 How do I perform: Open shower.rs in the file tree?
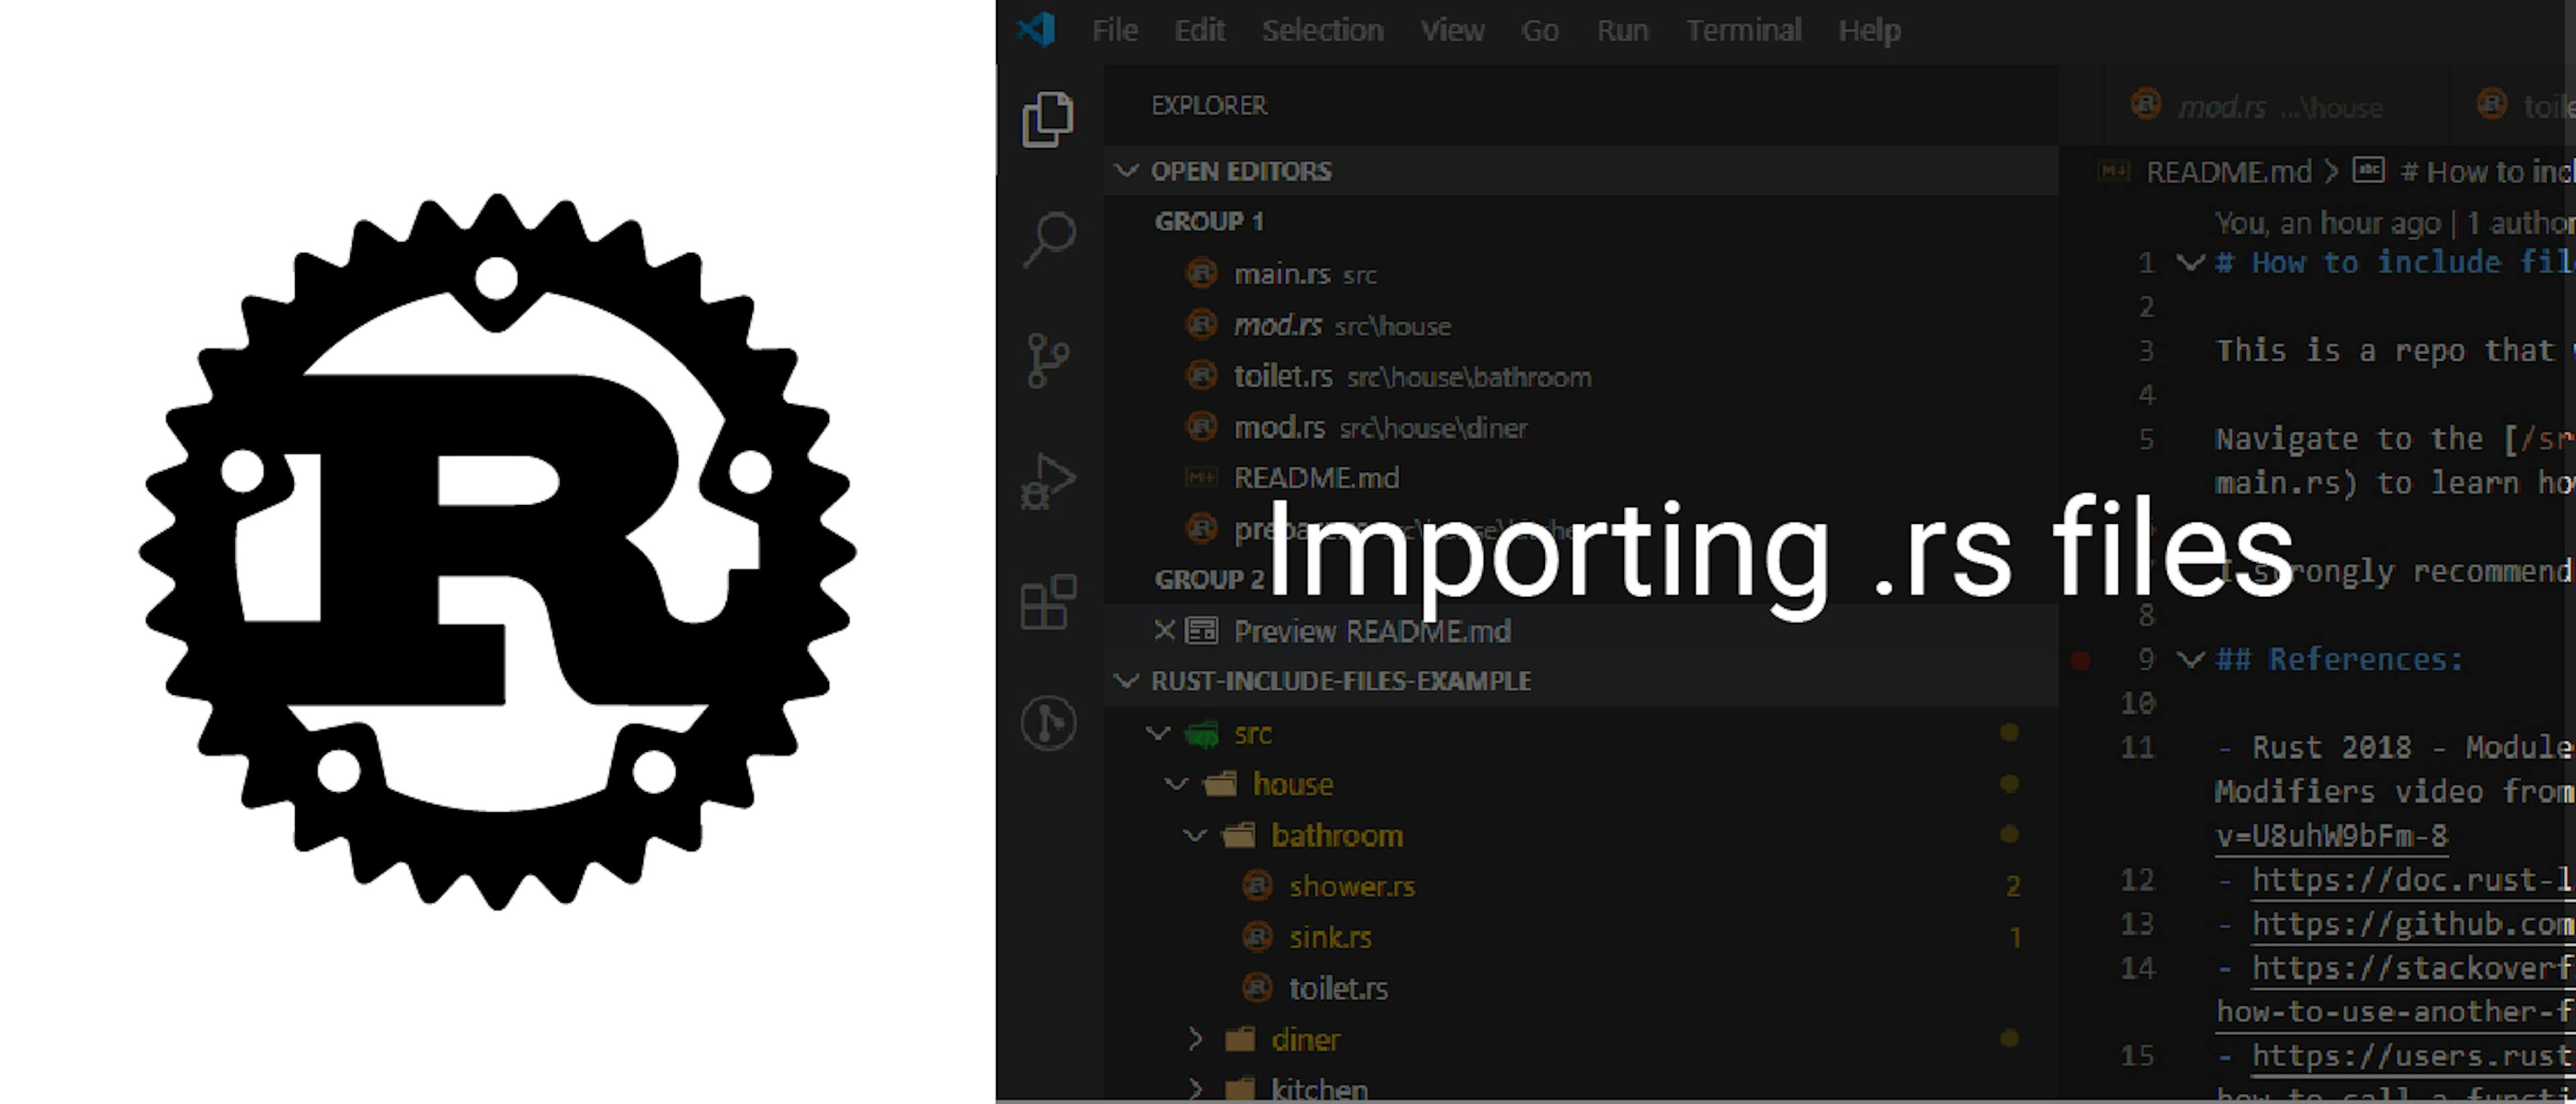point(1351,886)
